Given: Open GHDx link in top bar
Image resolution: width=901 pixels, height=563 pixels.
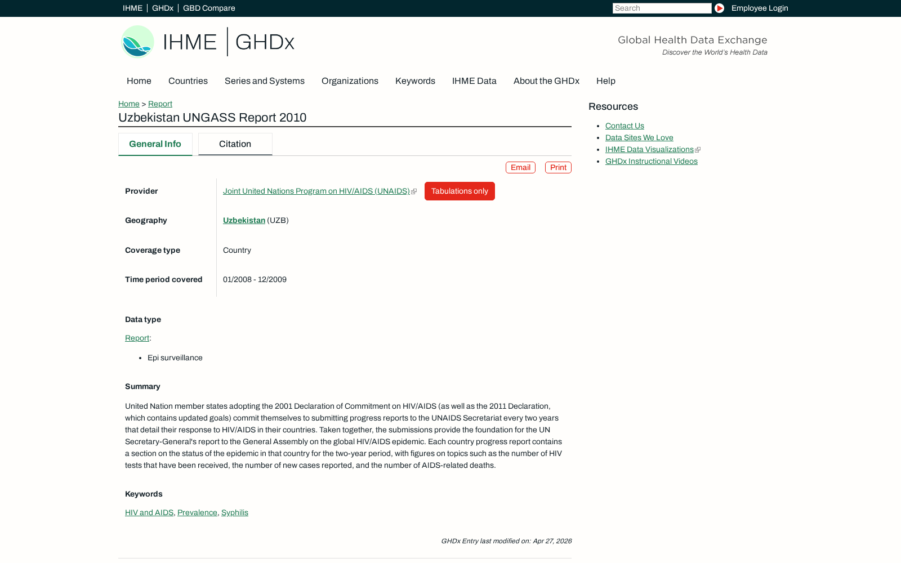Looking at the screenshot, I should [163, 8].
